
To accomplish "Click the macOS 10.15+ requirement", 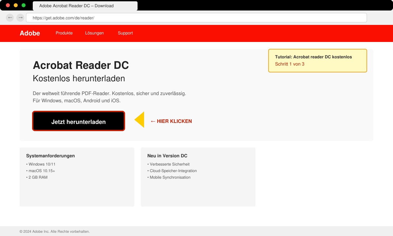I will click(x=41, y=171).
